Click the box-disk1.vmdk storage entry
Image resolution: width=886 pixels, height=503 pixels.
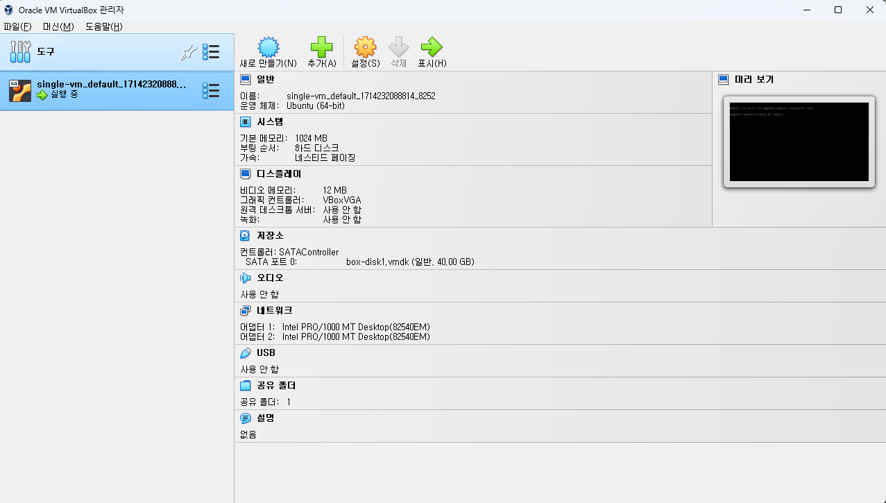pos(410,262)
